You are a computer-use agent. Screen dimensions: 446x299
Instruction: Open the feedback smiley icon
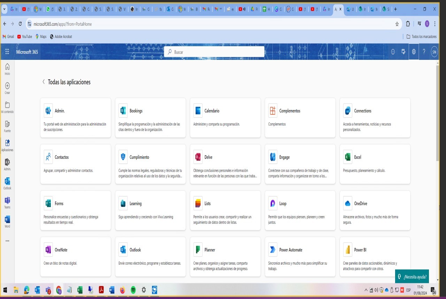tap(393, 52)
